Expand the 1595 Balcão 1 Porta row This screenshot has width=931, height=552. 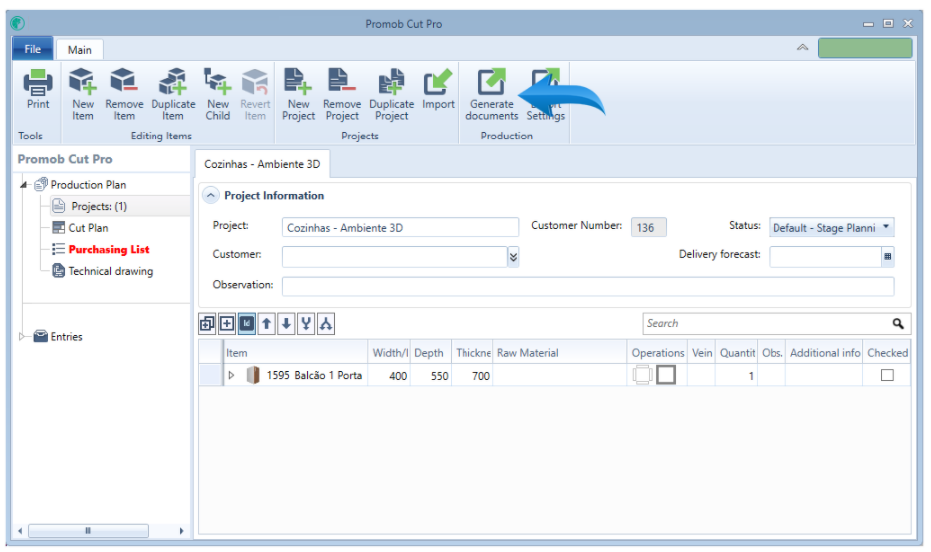pyautogui.click(x=231, y=375)
